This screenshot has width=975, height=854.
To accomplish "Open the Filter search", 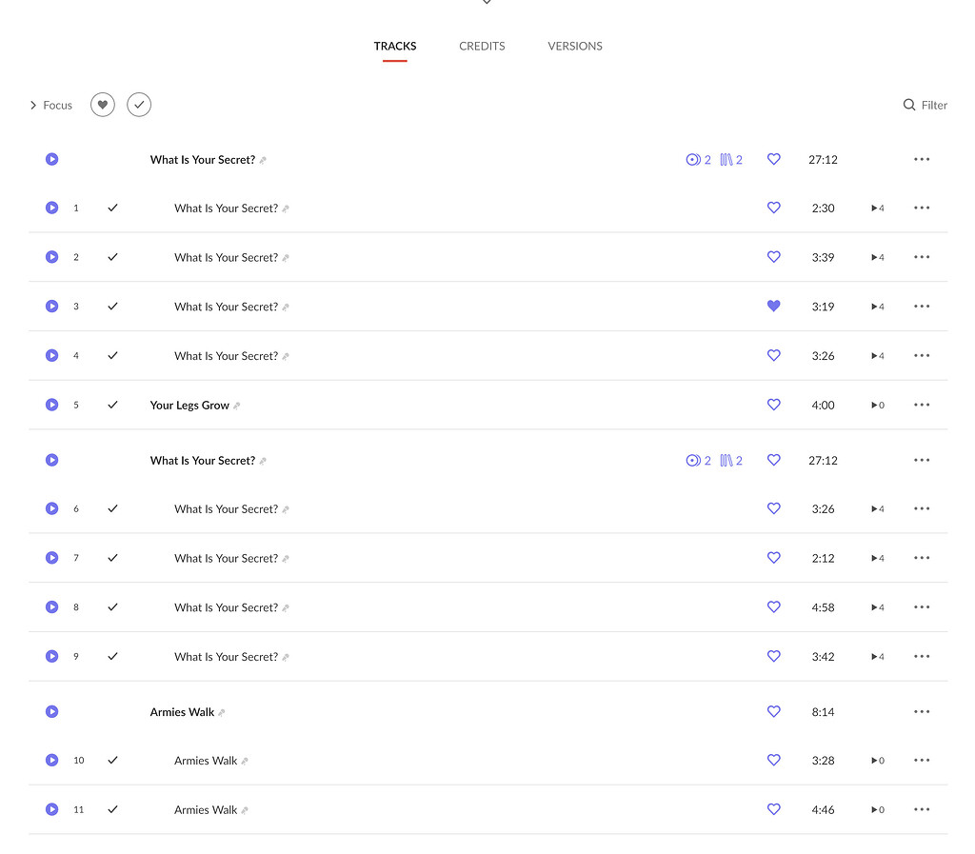I will coord(925,105).
